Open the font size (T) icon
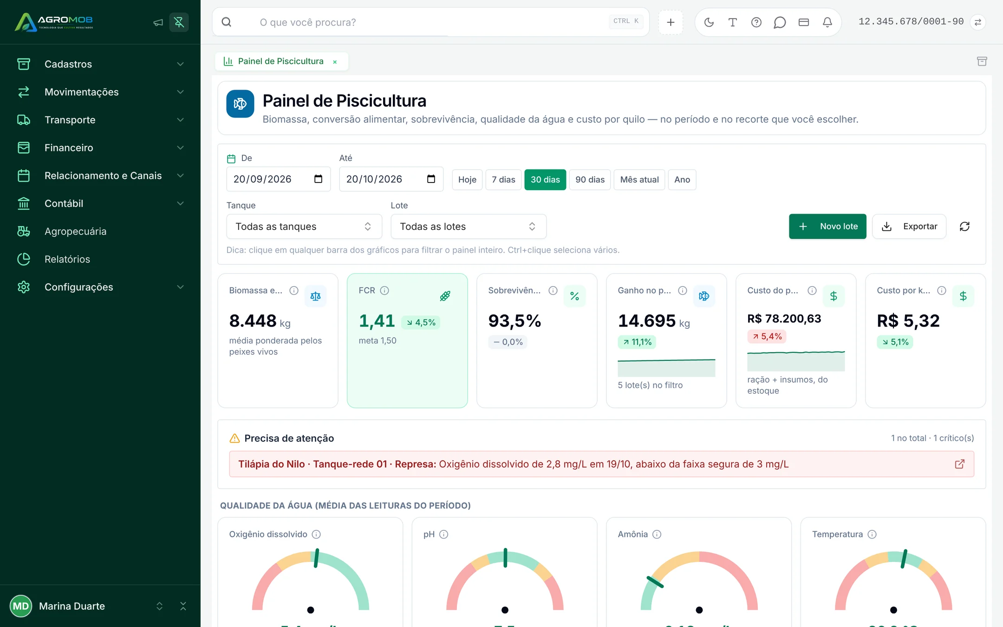 pos(732,22)
